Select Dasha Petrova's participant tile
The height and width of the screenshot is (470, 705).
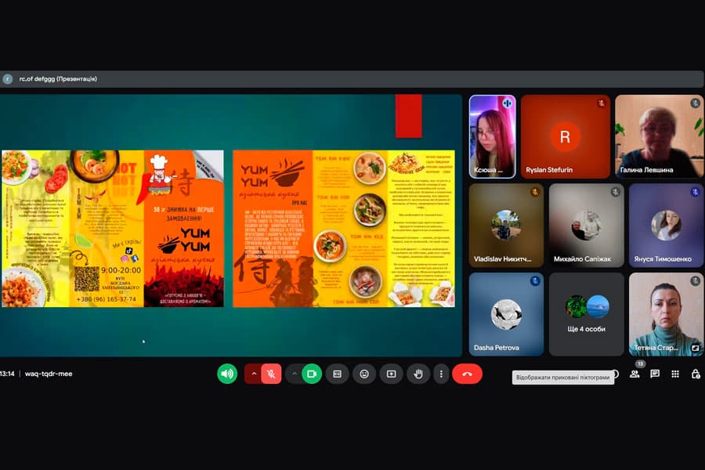(x=506, y=314)
